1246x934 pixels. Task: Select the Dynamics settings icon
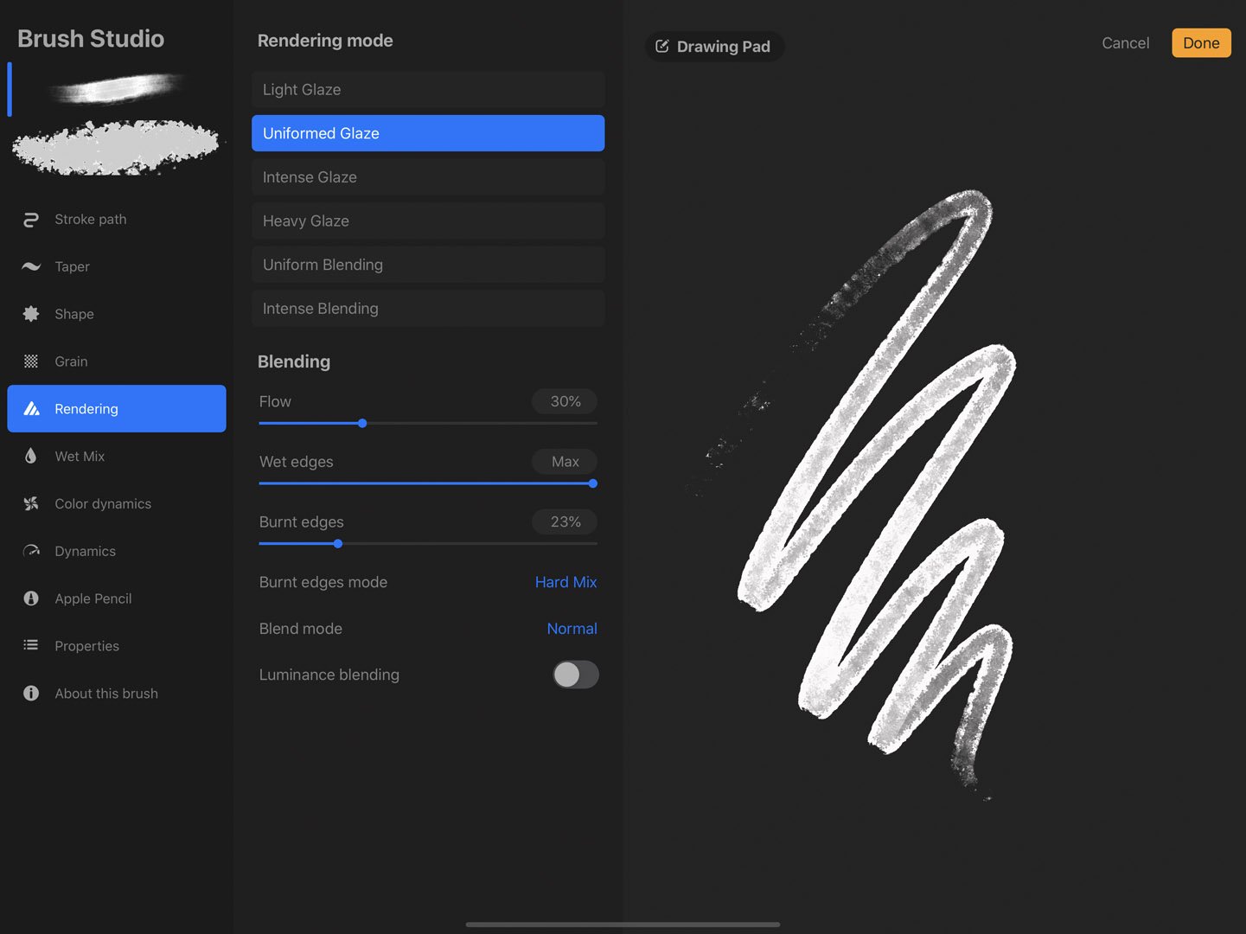pyautogui.click(x=30, y=551)
